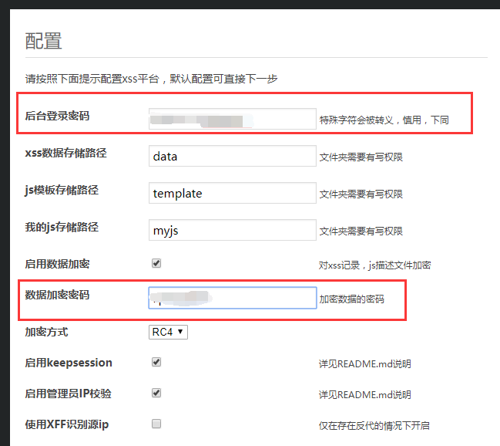Enable the 使用XFF识别源ip checkbox
This screenshot has width=500, height=446.
[x=156, y=424]
